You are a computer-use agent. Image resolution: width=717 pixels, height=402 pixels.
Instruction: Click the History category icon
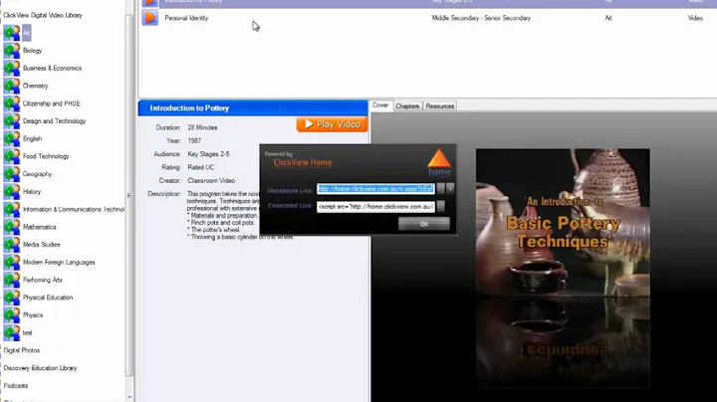click(12, 191)
